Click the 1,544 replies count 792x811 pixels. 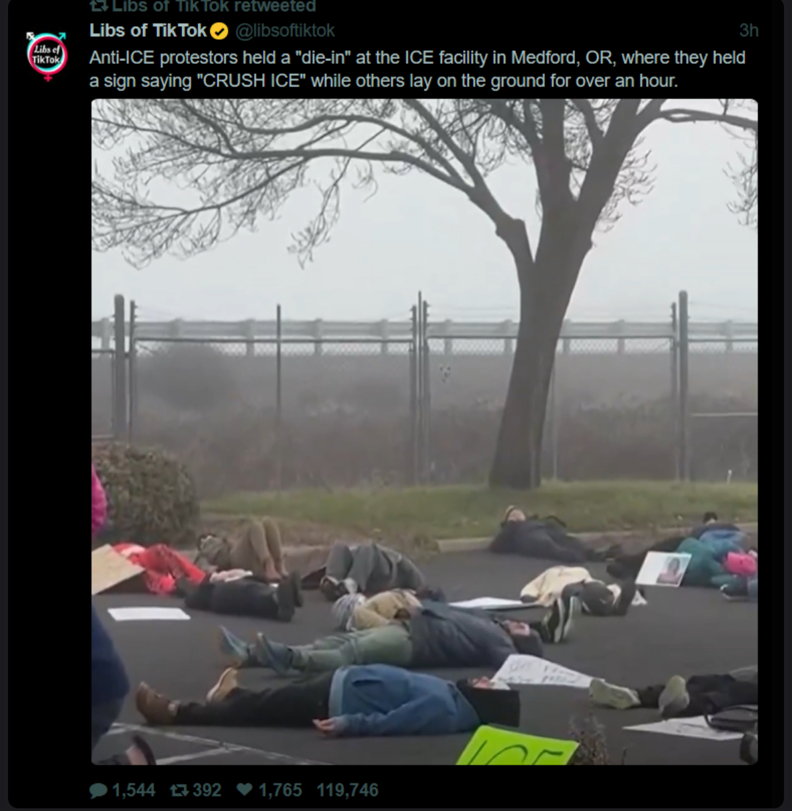133,790
